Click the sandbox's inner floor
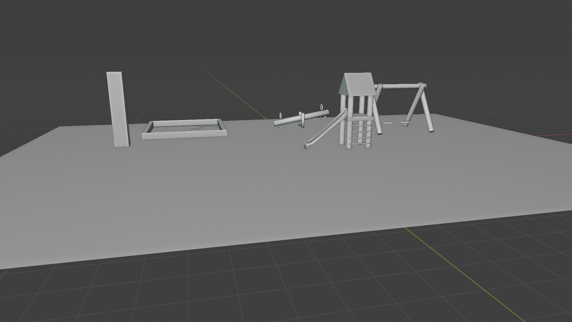 coord(179,129)
